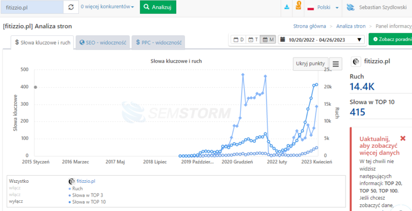Image resolution: width=412 pixels, height=211 pixels.
Task: Click the Polish flag icon
Action: (x=311, y=8)
